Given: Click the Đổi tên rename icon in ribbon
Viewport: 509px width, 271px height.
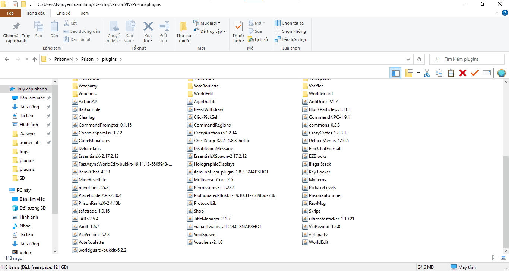Looking at the screenshot, I should coord(164,26).
